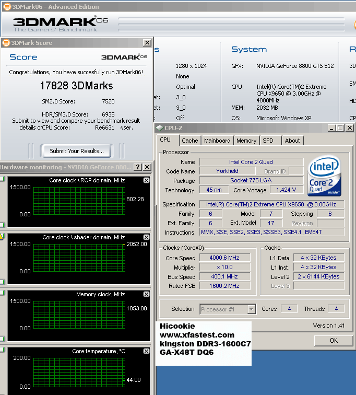
Task: Click the 'System' section heading
Action: point(249,49)
